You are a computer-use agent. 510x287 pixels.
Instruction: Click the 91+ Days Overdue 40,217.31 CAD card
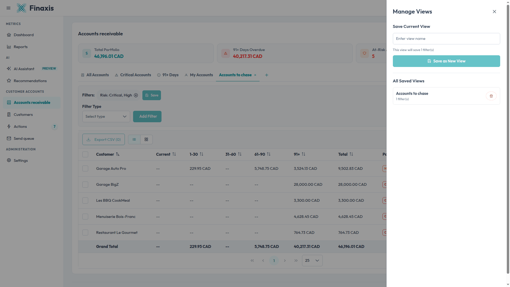(x=285, y=53)
